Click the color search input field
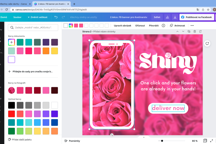Viewport: 216px width, 144px height. [33, 27]
